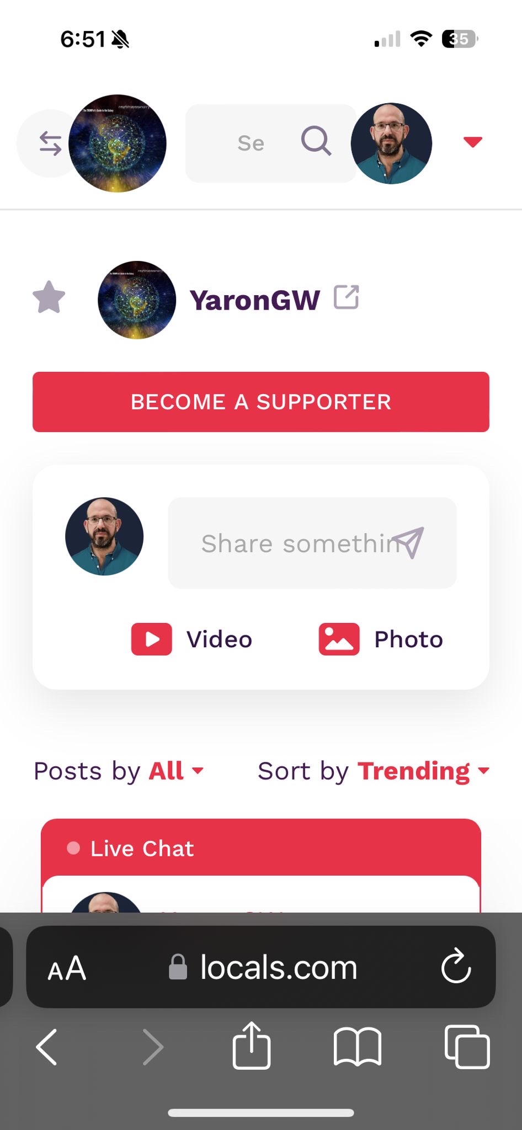The height and width of the screenshot is (1130, 522).
Task: Add a Photo to the post
Action: [381, 639]
